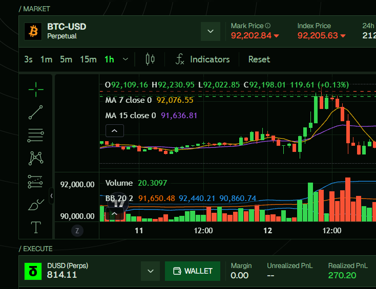Select the brush drawing tool
The width and height of the screenshot is (376, 289).
pos(36,205)
